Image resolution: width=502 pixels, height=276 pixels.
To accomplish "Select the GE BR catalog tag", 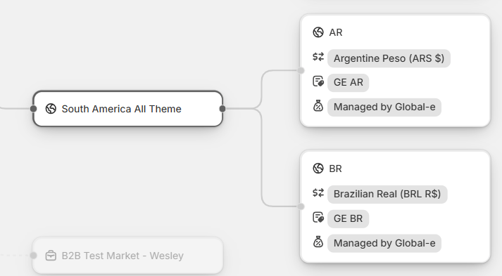I will (x=348, y=219).
